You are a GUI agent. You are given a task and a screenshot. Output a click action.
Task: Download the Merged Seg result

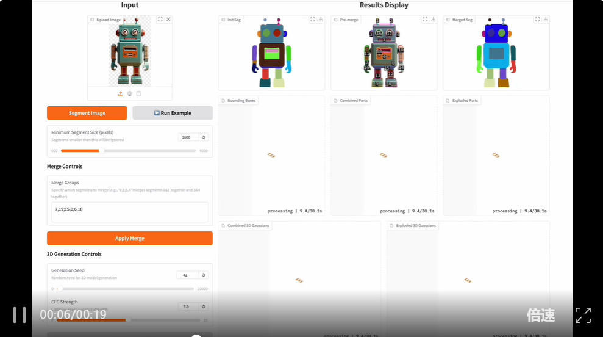[x=545, y=20]
